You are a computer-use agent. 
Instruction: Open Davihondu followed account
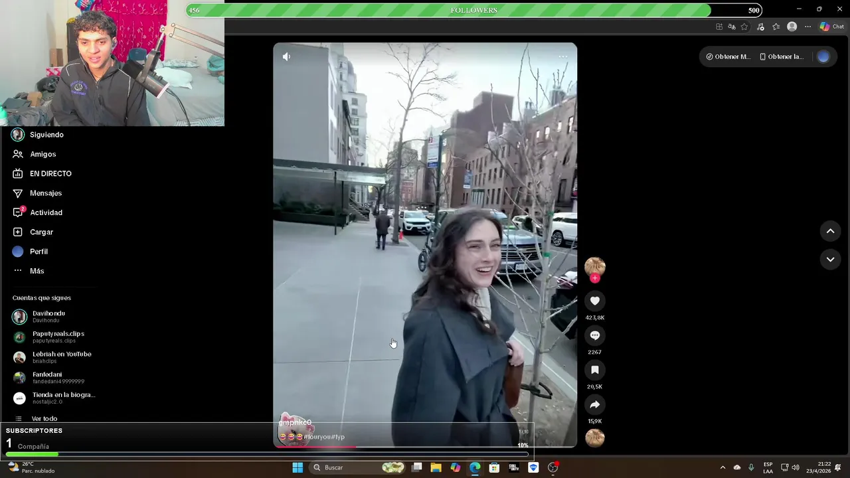[39, 317]
